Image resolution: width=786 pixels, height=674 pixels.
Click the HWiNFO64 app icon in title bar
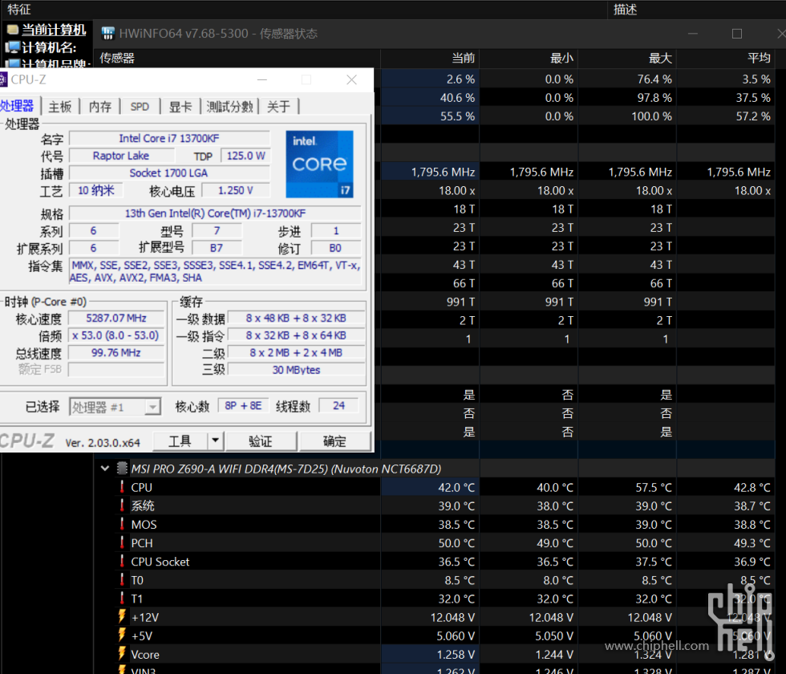coord(107,34)
